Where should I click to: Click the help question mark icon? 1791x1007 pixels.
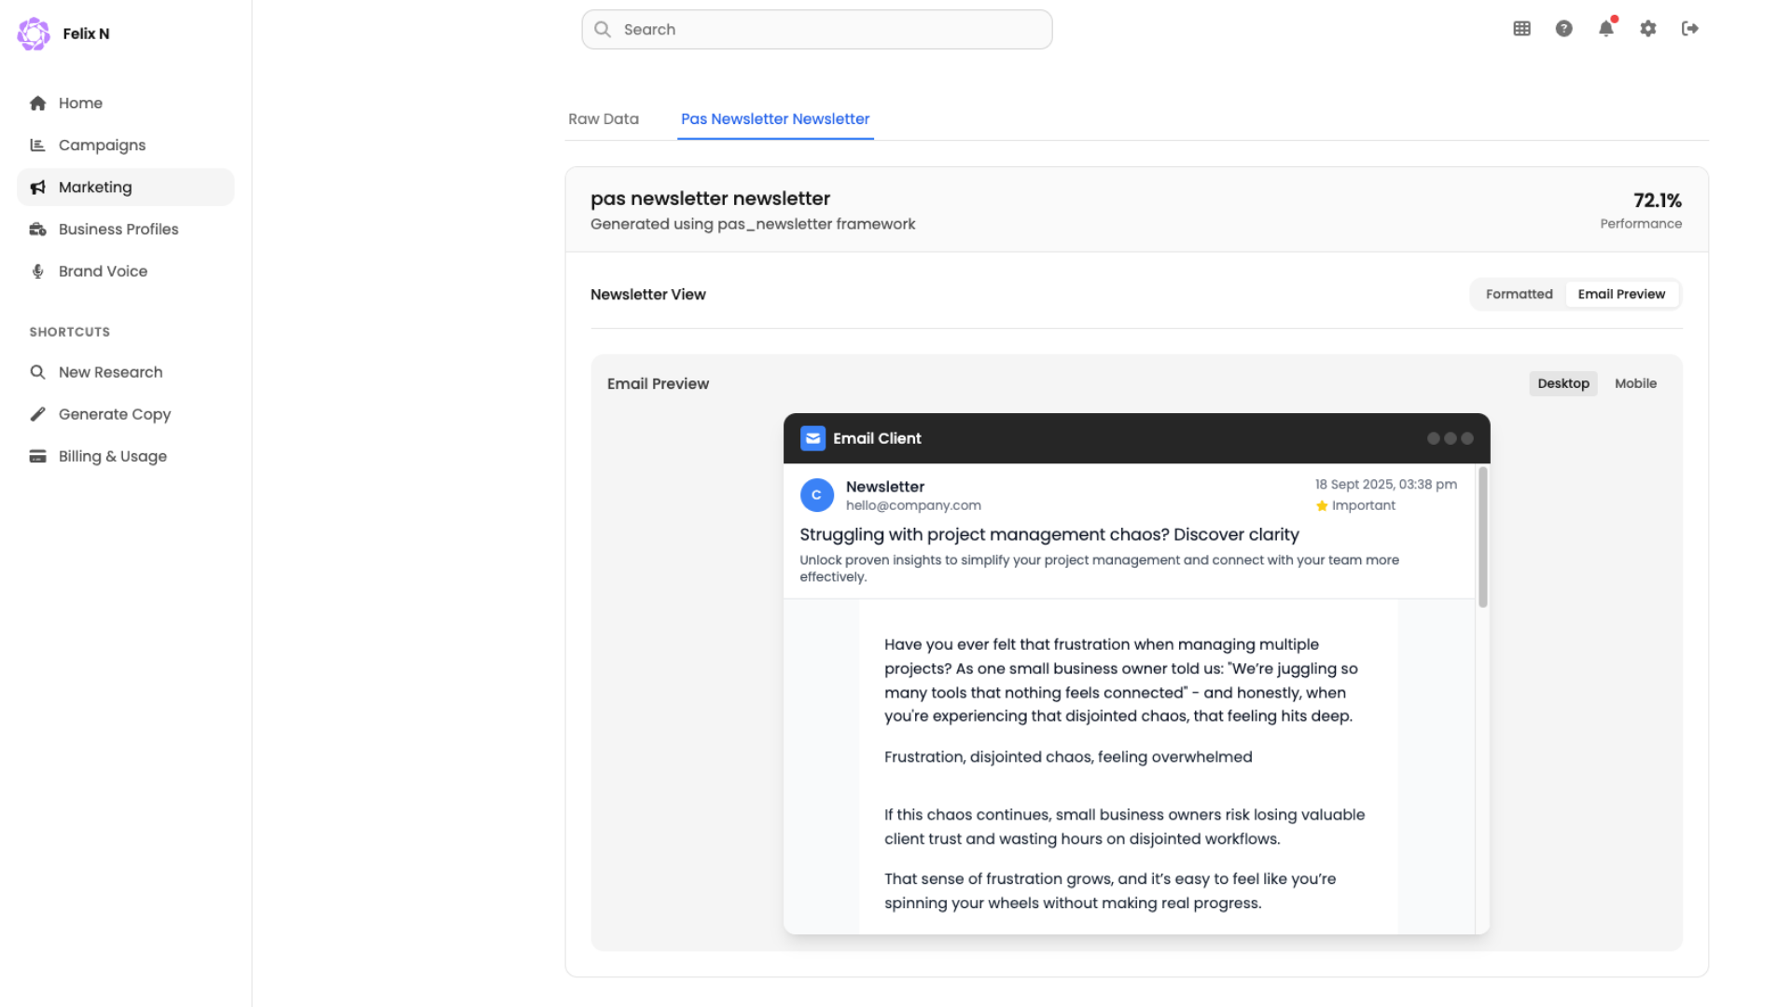(1563, 29)
